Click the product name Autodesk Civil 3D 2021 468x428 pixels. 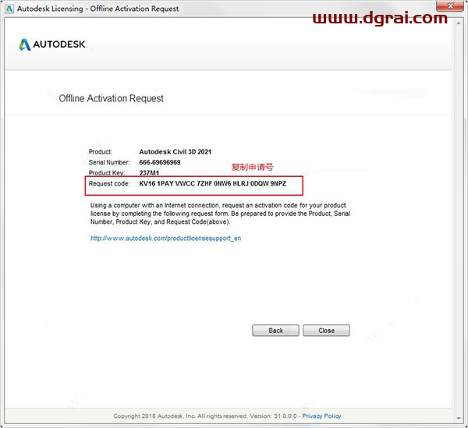click(175, 151)
